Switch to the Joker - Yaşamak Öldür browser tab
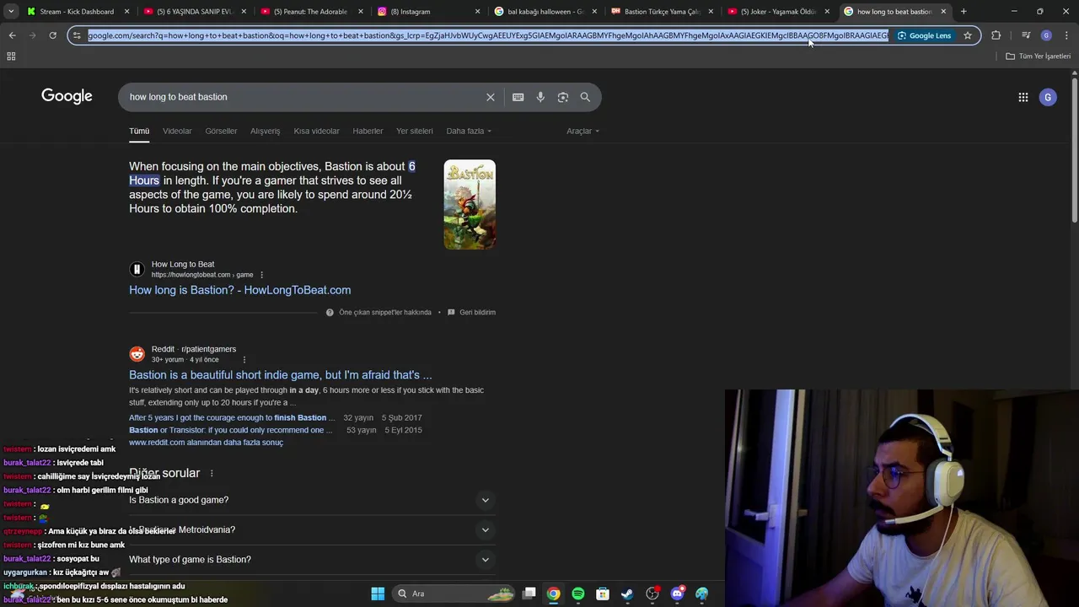 (x=778, y=12)
